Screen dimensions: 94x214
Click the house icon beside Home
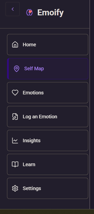(x=15, y=45)
